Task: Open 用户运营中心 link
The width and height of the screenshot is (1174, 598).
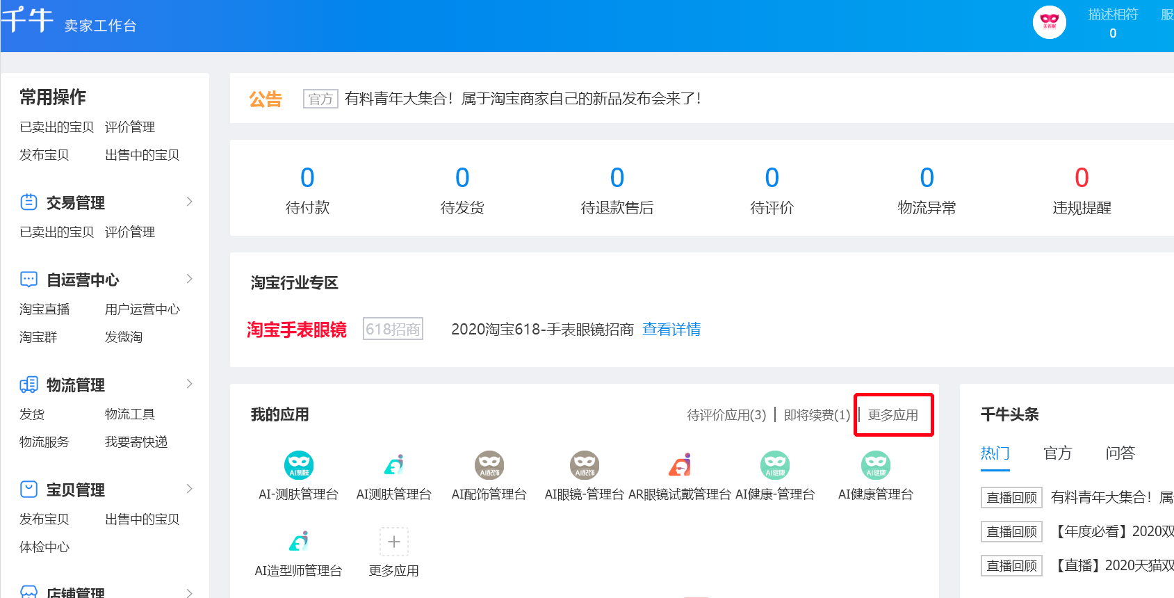Action: tap(142, 309)
